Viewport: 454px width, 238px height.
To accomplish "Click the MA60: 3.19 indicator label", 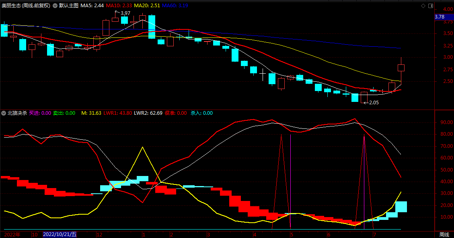I will [x=175, y=6].
